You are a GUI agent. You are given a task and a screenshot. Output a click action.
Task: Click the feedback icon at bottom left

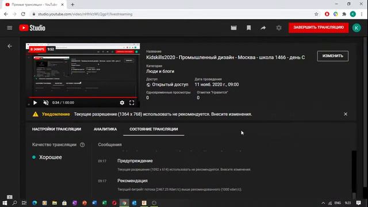tap(10, 197)
